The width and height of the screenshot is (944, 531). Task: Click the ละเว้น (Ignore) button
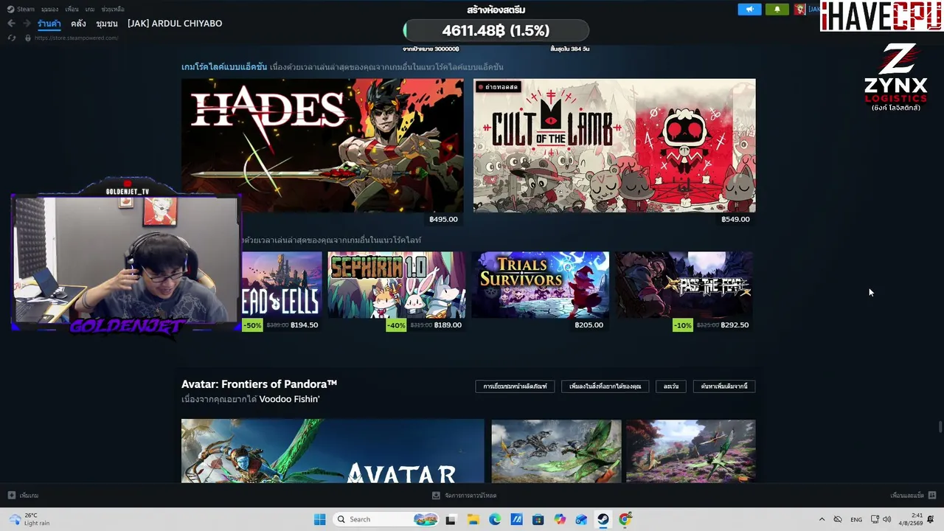coord(671,386)
